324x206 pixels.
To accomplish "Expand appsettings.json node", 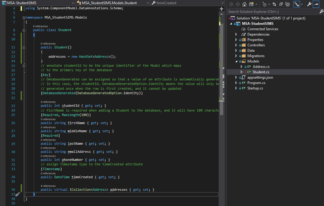I will [236, 77].
